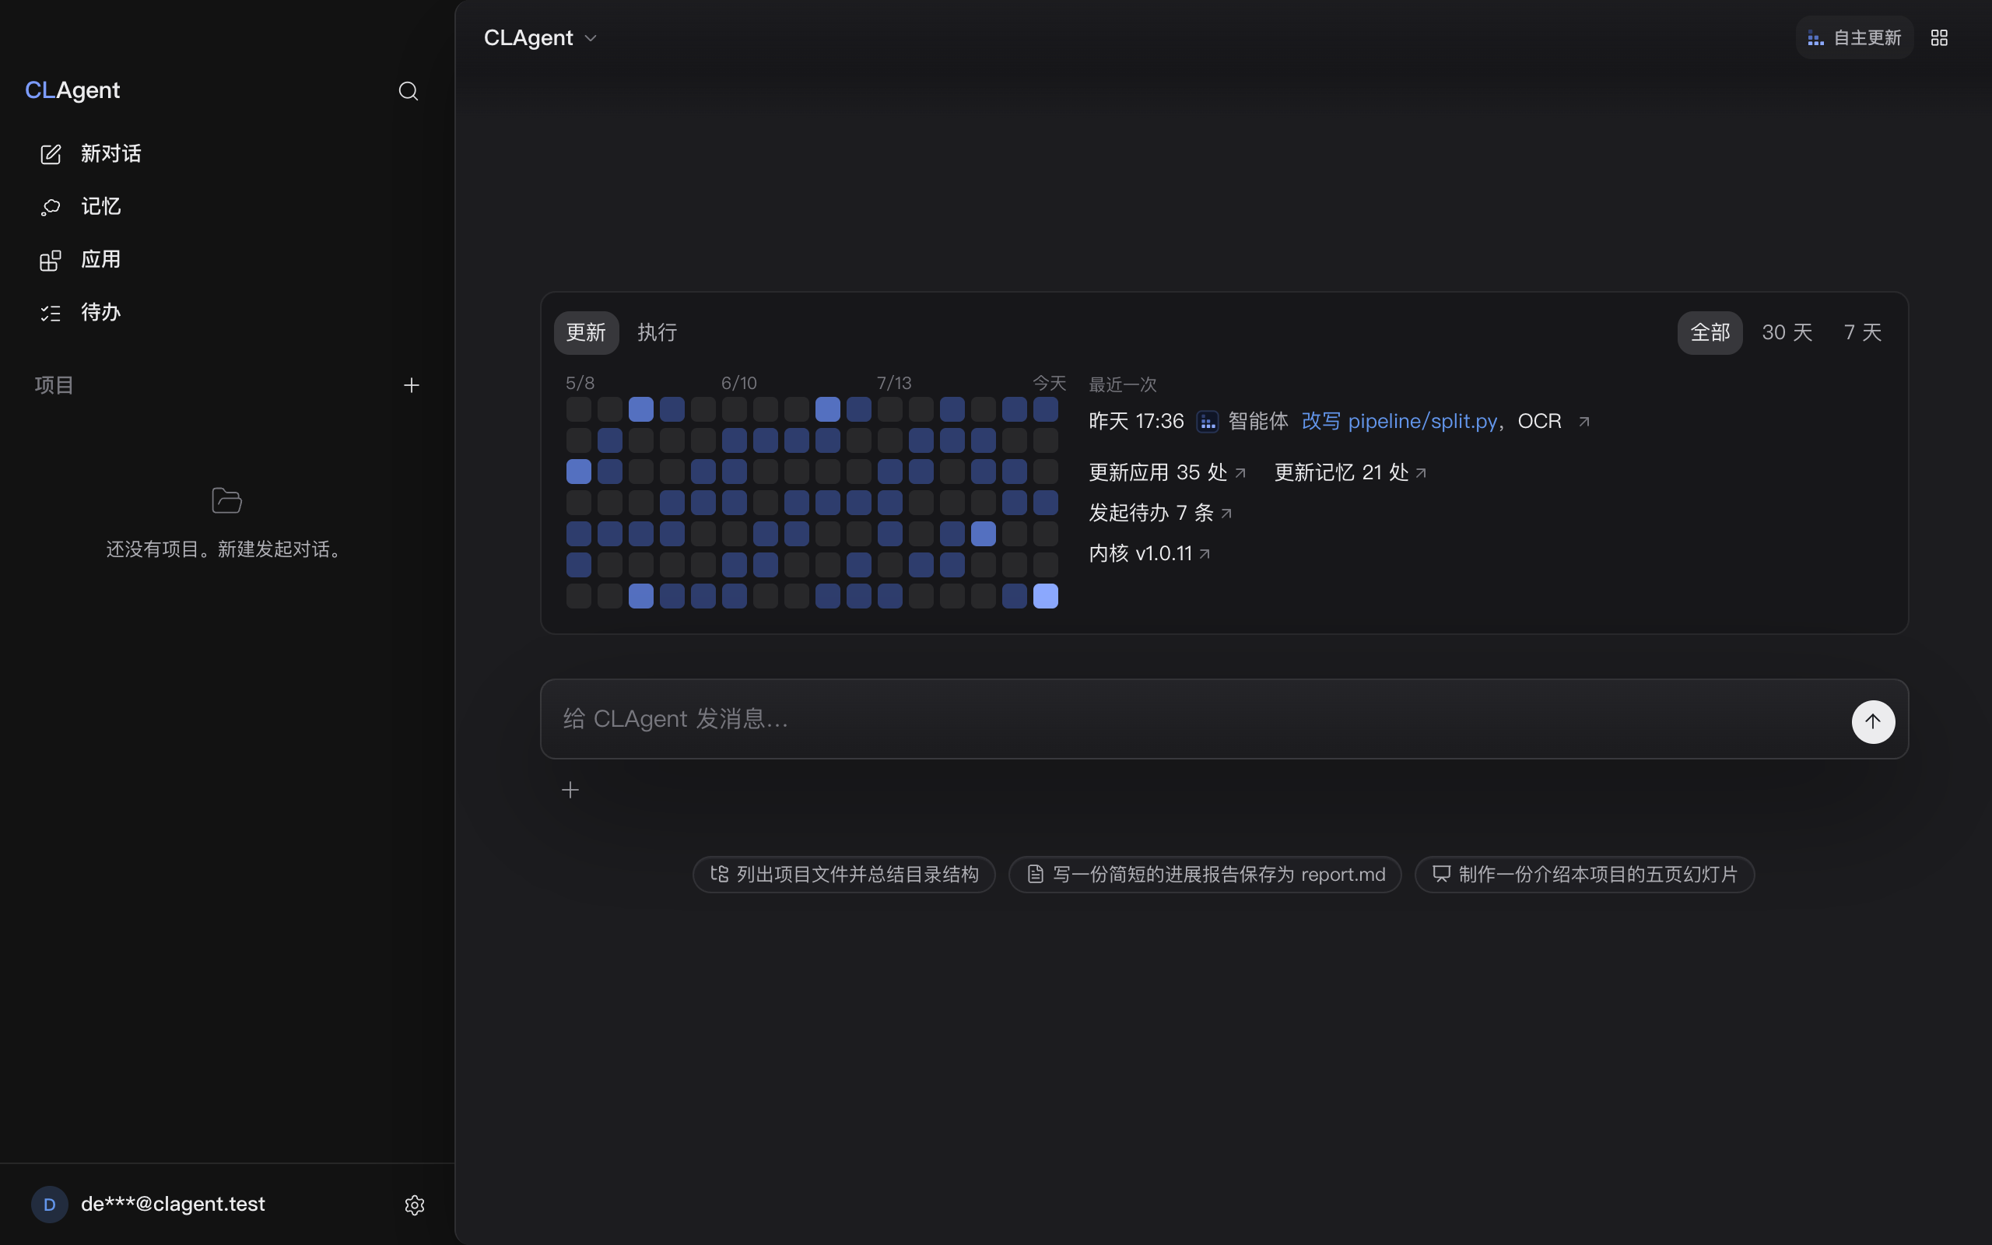
Task: Open the 应用 page
Action: click(x=226, y=259)
